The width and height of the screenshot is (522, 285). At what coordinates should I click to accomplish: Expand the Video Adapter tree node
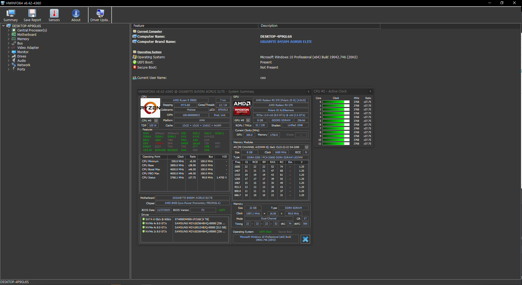8,47
